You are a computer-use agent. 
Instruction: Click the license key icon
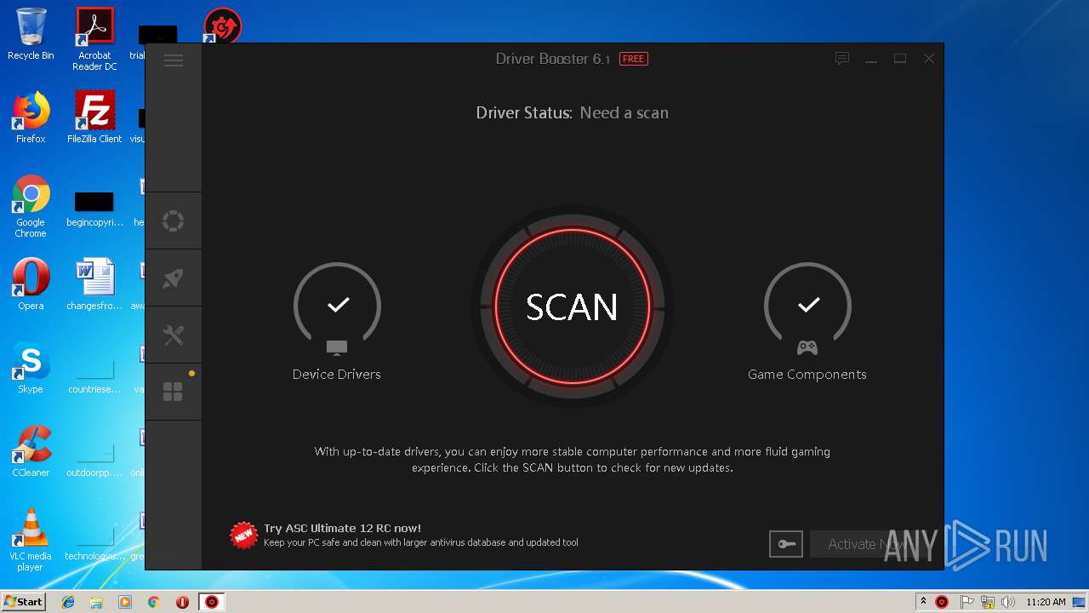tap(786, 544)
